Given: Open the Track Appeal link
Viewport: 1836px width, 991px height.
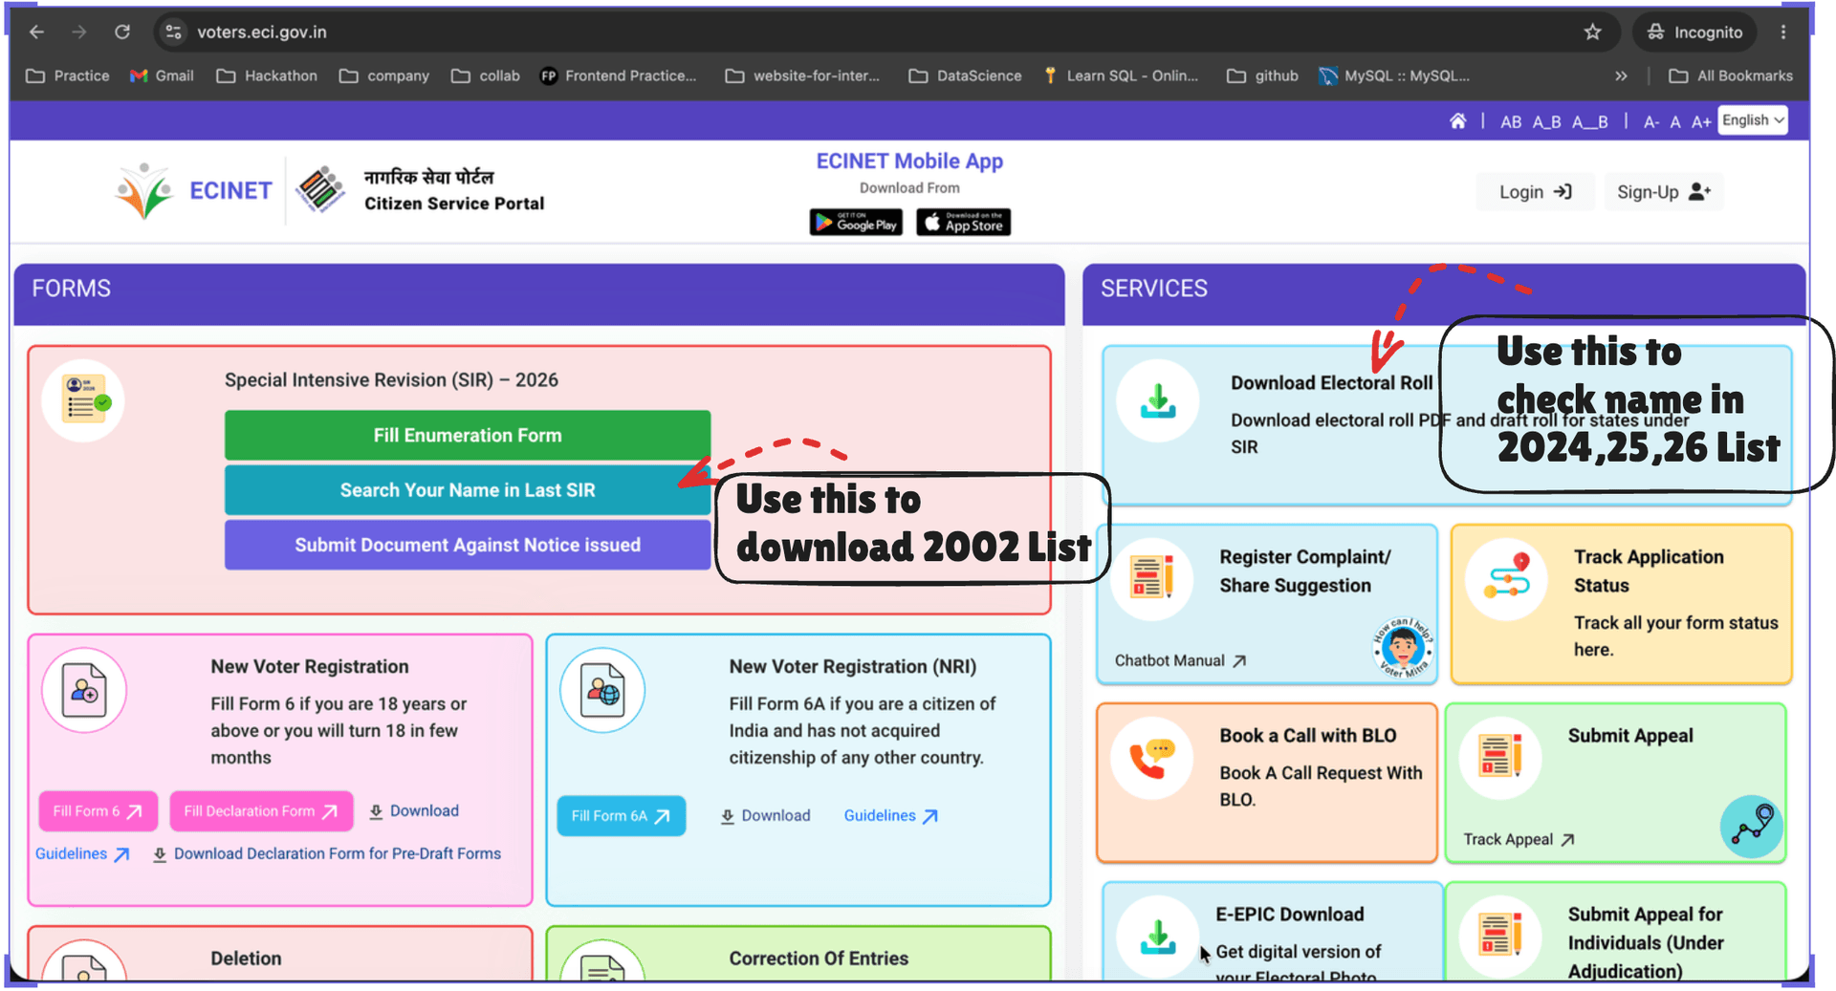Looking at the screenshot, I should [x=1519, y=839].
